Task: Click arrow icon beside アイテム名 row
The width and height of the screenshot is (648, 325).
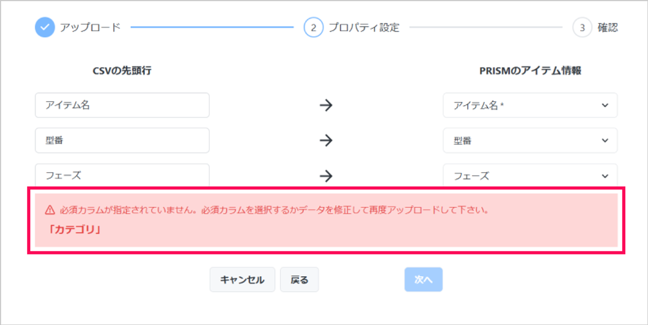Action: (x=326, y=105)
